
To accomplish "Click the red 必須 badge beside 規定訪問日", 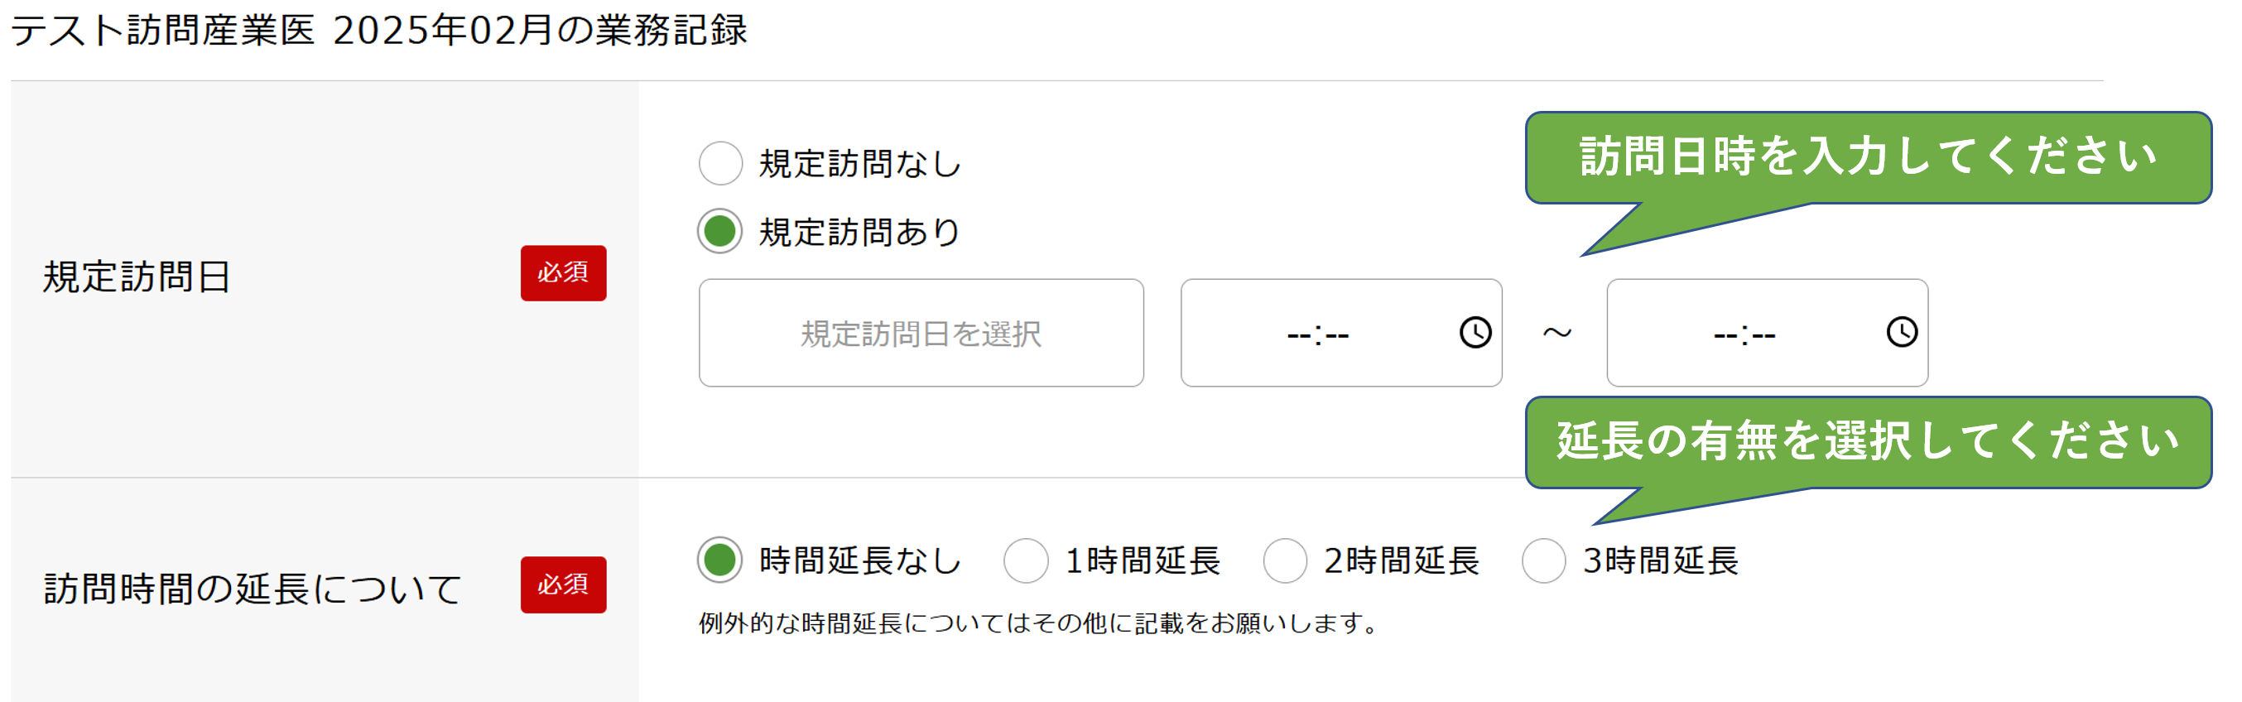I will click(x=563, y=273).
